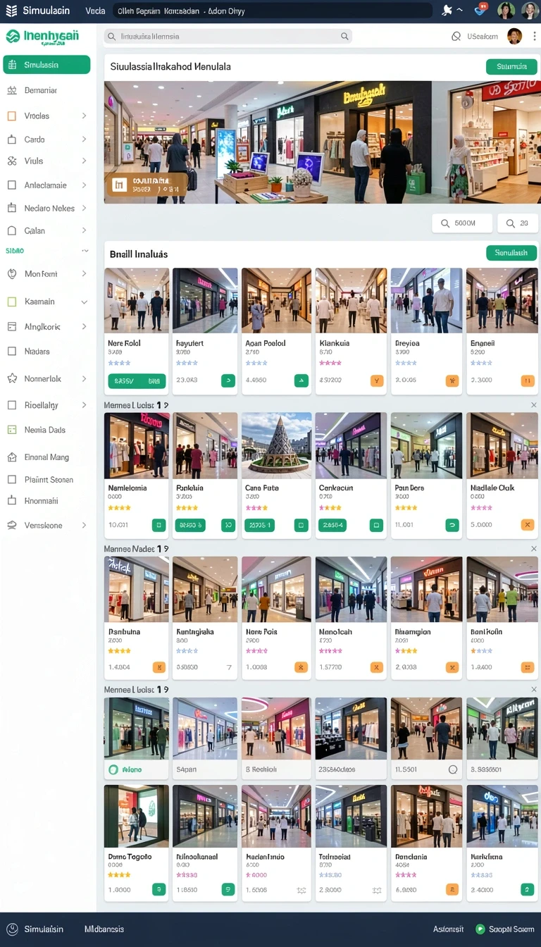Click the green icon on Poin Dere card
This screenshot has width=541, height=947.
[x=452, y=525]
